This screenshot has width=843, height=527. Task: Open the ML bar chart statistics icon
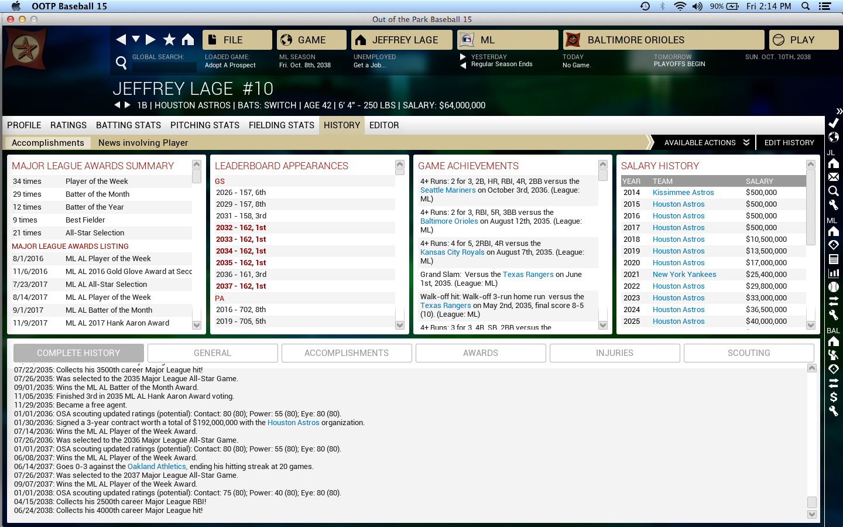tap(834, 273)
